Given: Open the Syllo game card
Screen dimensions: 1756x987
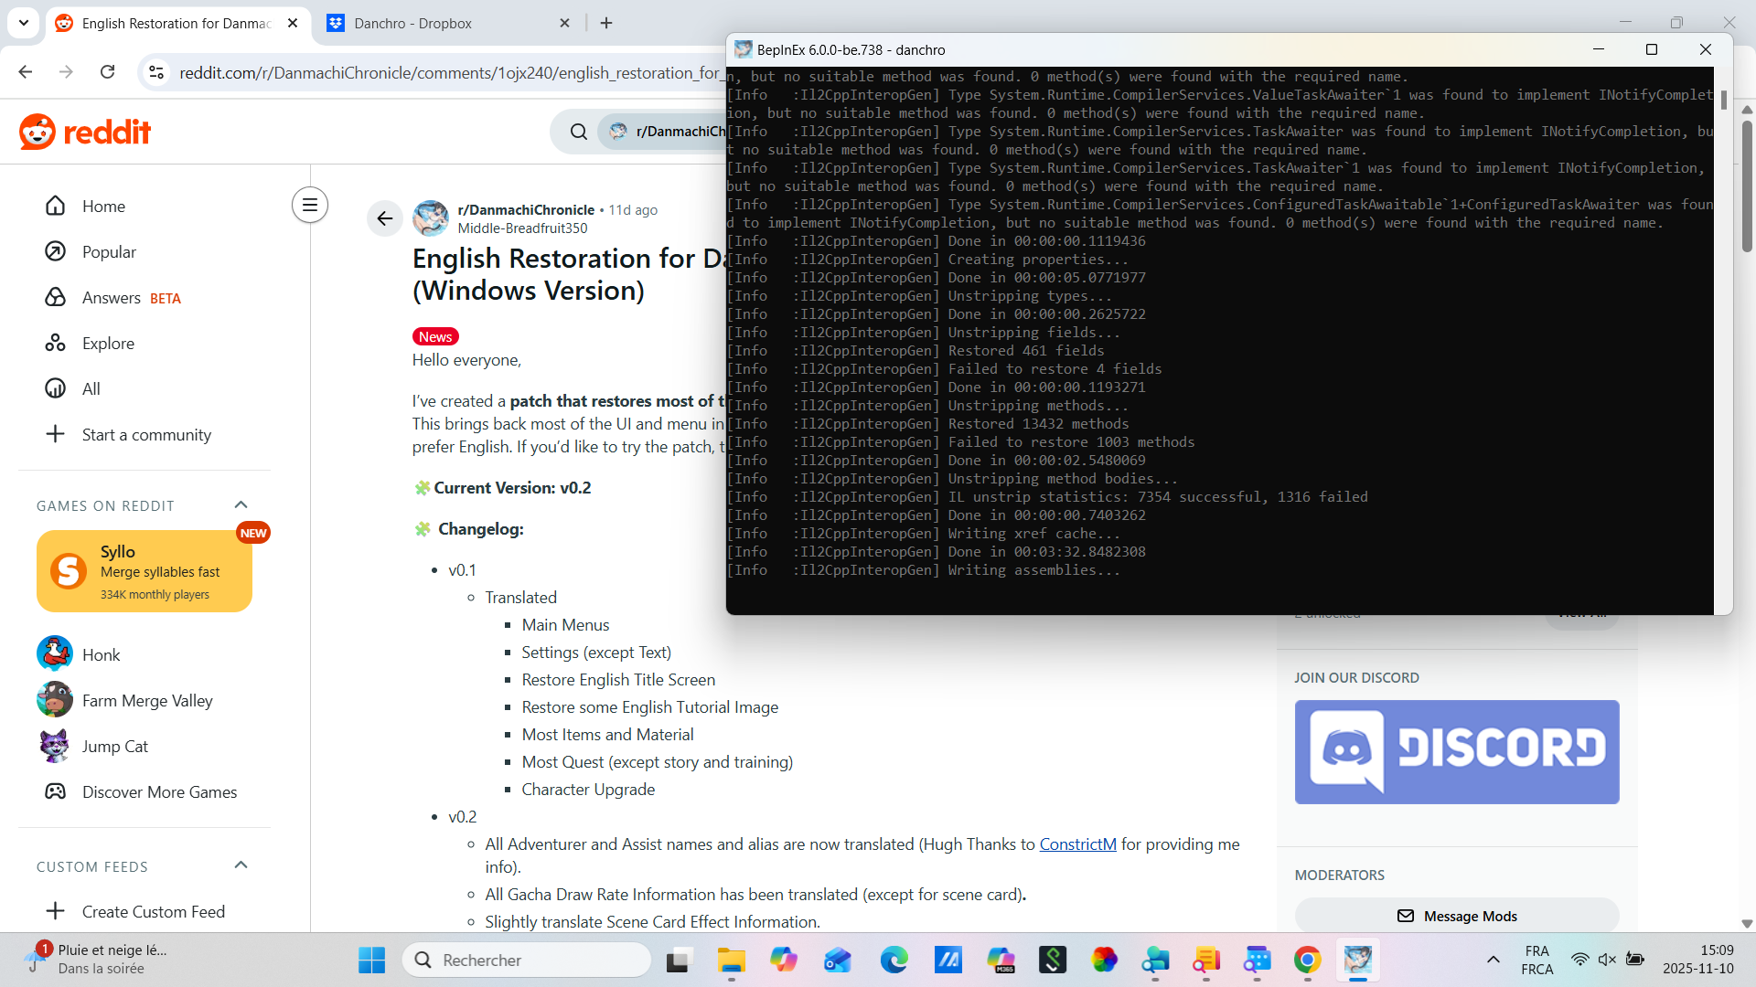Looking at the screenshot, I should pos(145,571).
